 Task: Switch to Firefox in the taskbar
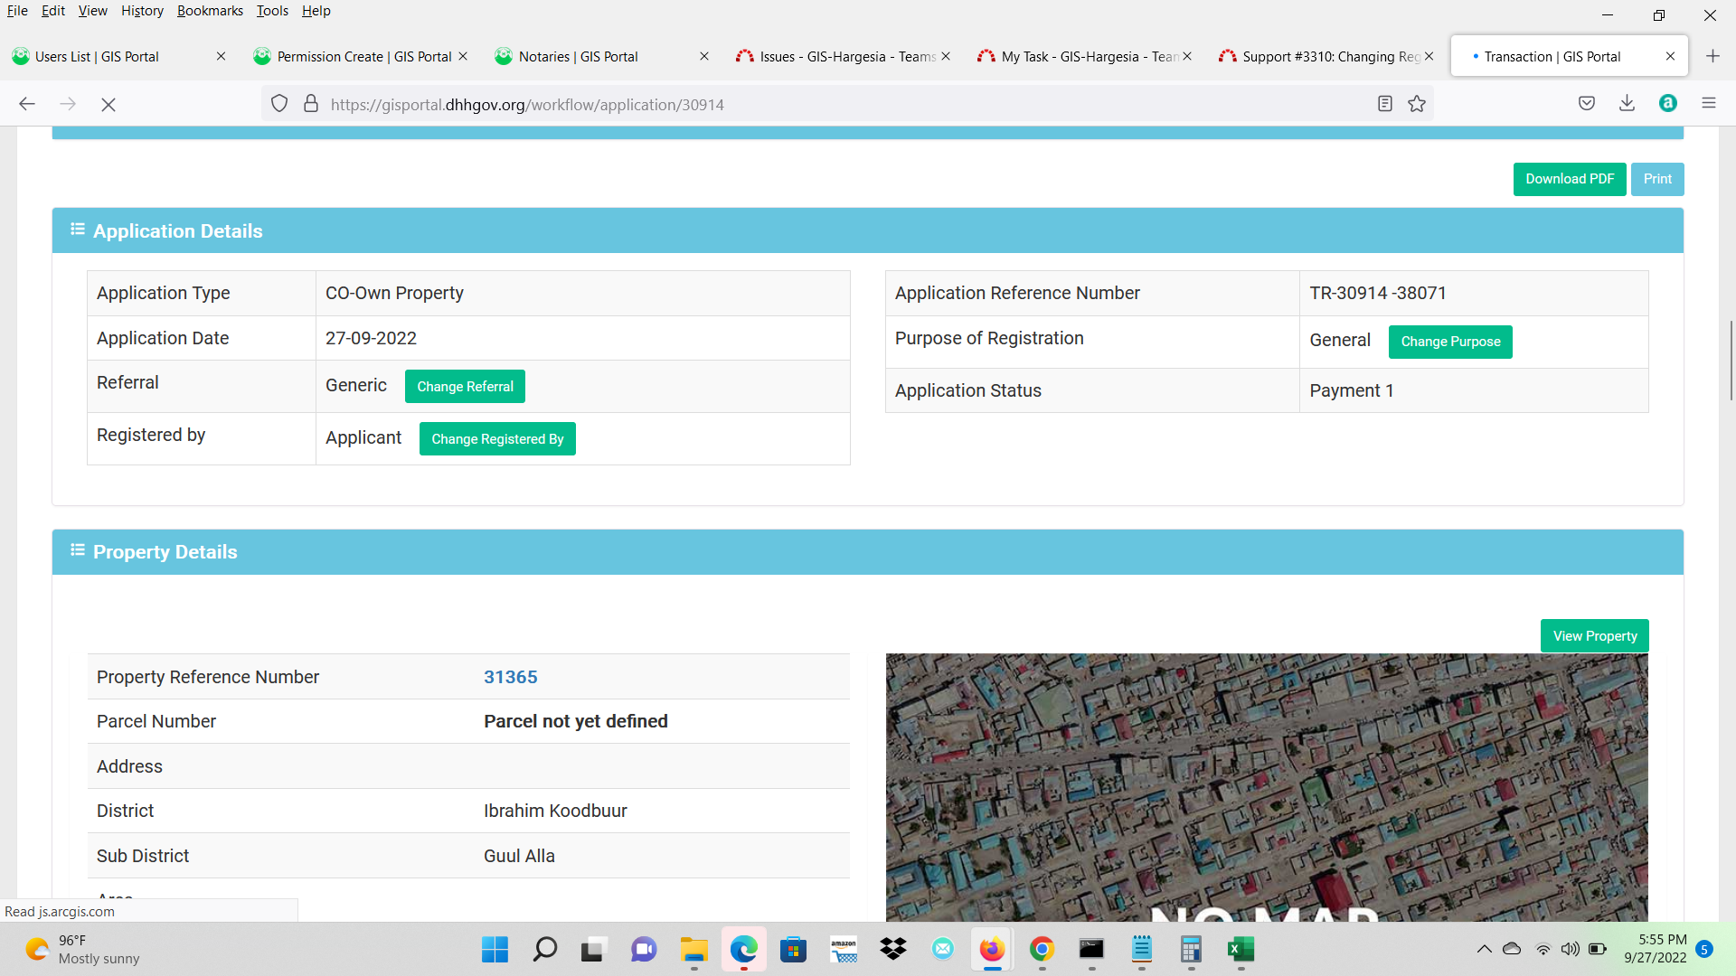992,949
